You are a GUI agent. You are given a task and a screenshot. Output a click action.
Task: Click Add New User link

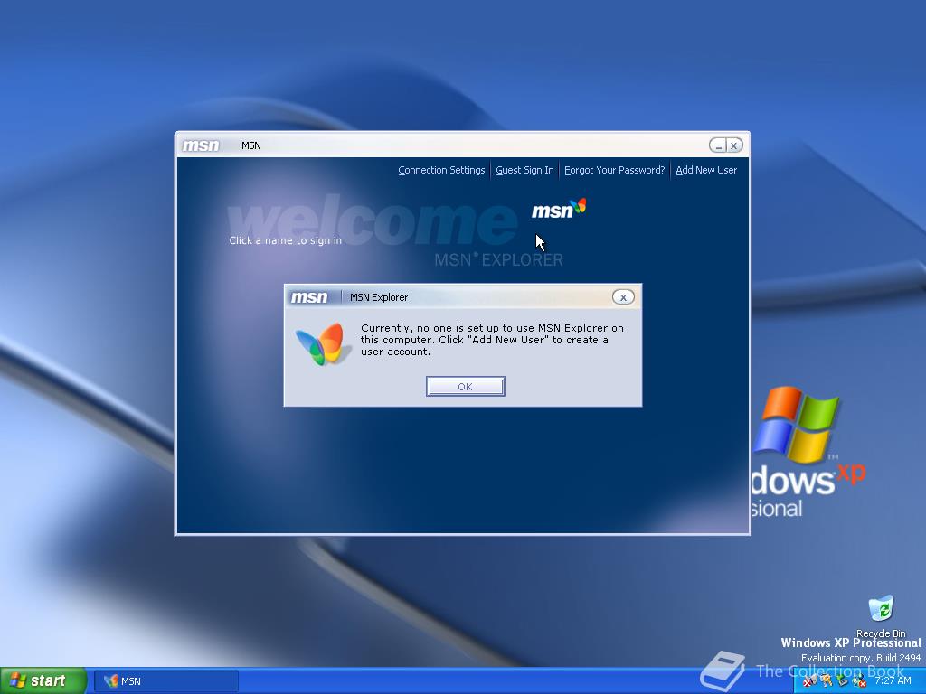pyautogui.click(x=705, y=170)
